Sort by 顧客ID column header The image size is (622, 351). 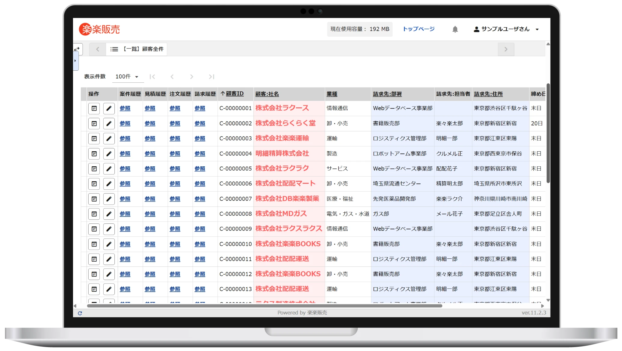point(235,94)
